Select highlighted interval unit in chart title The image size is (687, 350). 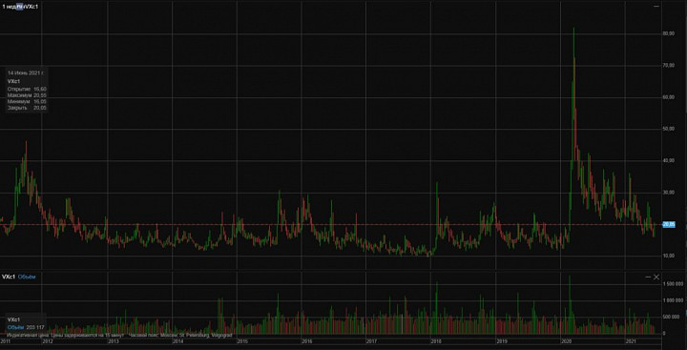(x=20, y=7)
